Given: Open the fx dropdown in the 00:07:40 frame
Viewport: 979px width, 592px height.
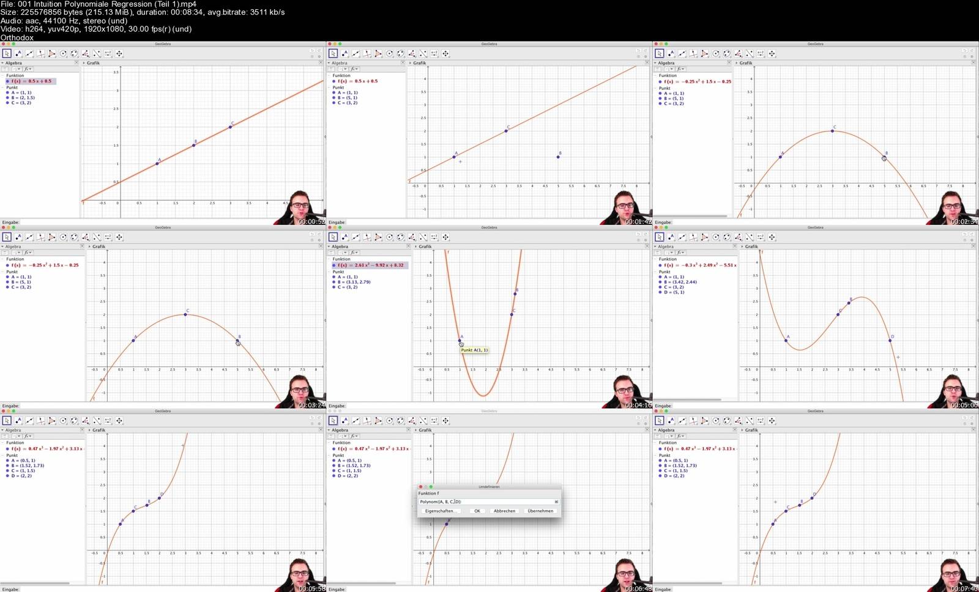Looking at the screenshot, I should (681, 436).
